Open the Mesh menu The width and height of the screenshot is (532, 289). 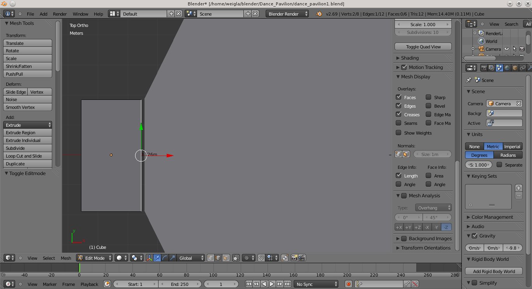tap(66, 258)
